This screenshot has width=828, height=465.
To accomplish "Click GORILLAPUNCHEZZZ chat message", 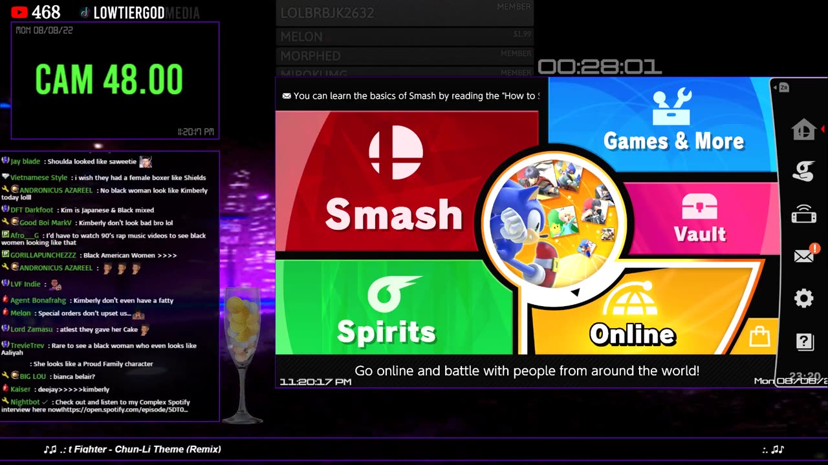I will (89, 255).
